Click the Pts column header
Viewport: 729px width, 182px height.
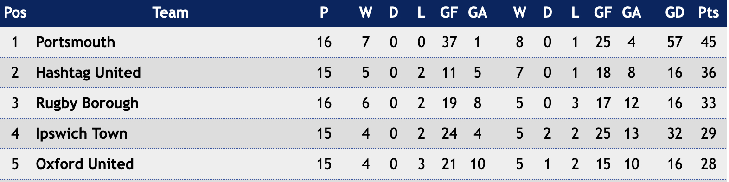(x=708, y=12)
